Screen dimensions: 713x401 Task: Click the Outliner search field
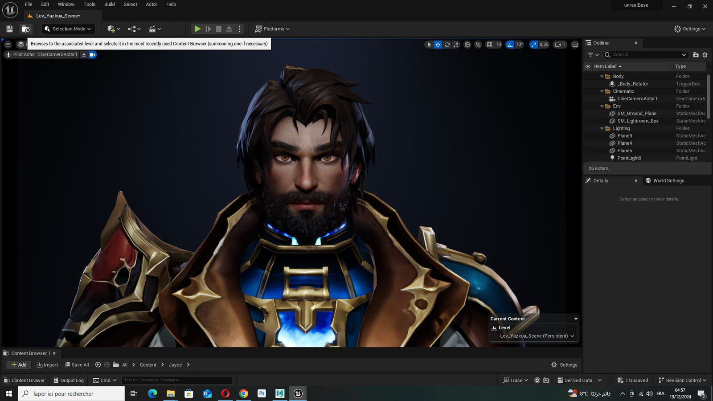click(x=645, y=55)
